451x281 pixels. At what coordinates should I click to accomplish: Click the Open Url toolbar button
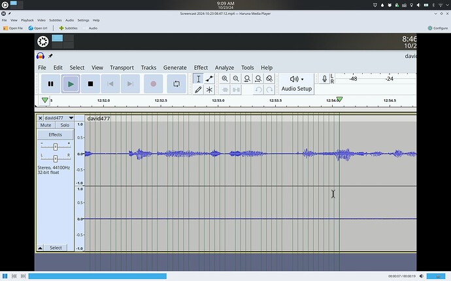(38, 28)
